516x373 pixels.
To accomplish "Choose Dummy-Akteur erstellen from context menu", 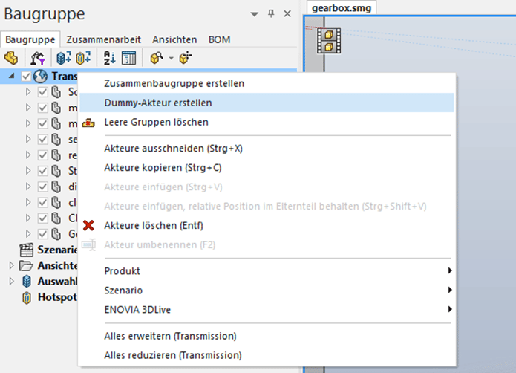I will (157, 103).
